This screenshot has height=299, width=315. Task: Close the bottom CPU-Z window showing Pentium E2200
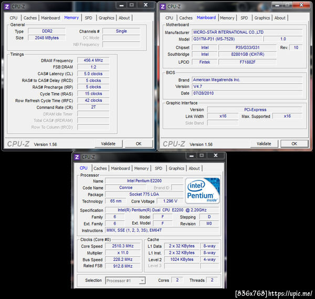[216, 156]
